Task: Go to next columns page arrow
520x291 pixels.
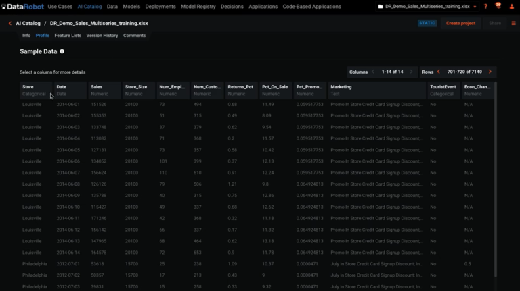Action: 411,72
